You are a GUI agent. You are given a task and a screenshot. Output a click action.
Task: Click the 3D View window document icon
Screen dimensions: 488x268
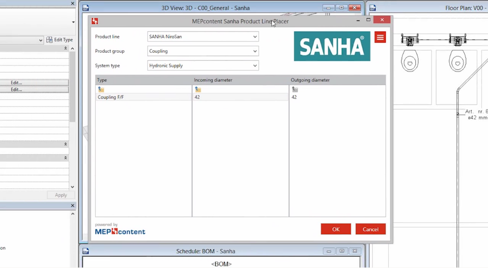[85, 8]
